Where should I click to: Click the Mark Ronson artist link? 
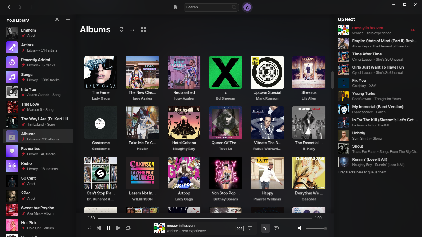coord(267,98)
